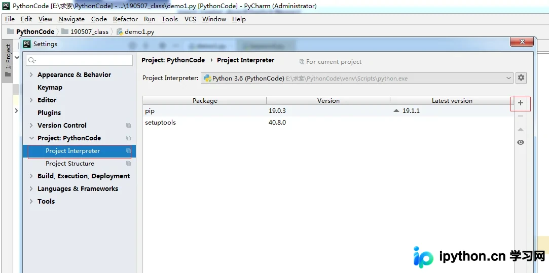Open the Refactor menu

click(x=125, y=19)
